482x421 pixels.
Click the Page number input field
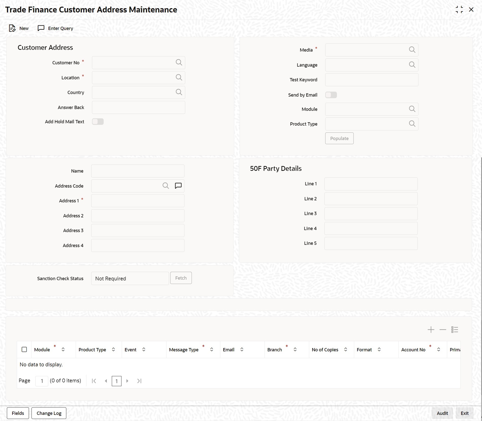[41, 381]
